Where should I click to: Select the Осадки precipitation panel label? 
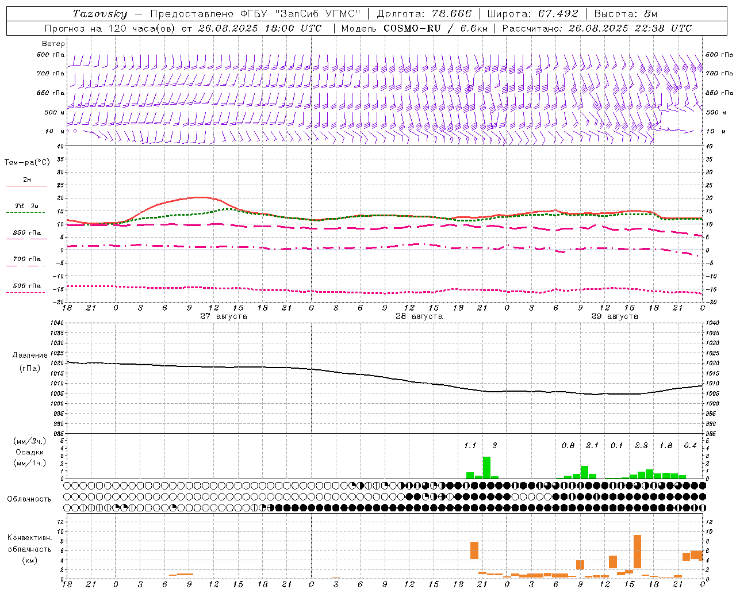pyautogui.click(x=29, y=452)
